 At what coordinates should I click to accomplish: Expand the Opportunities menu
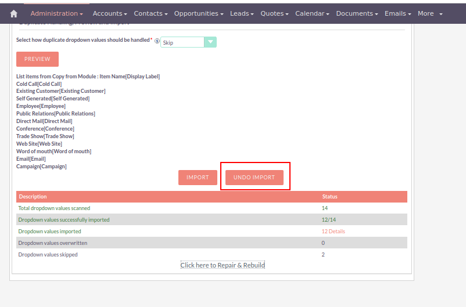pyautogui.click(x=199, y=13)
